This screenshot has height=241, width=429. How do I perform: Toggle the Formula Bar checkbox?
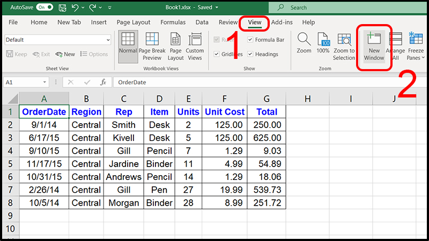click(x=250, y=40)
